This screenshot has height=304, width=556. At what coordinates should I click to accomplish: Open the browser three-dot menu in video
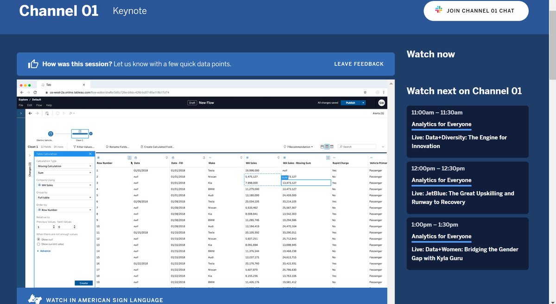pos(385,93)
